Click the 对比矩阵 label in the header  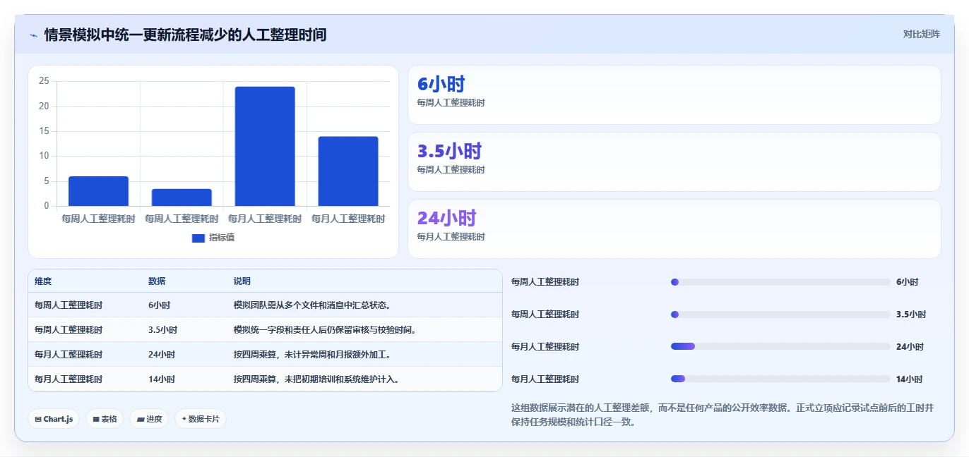pos(922,34)
